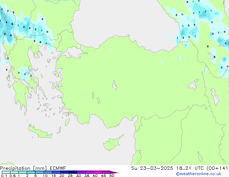Image resolution: width=229 pixels, height=177 pixels.
Task: Pick the legend swatch between 0.5 and 1
Action: (14, 172)
